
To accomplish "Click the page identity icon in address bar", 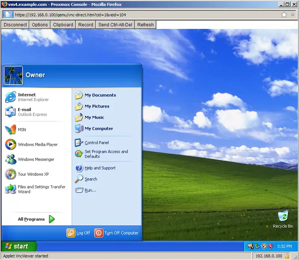I will (x=8, y=15).
